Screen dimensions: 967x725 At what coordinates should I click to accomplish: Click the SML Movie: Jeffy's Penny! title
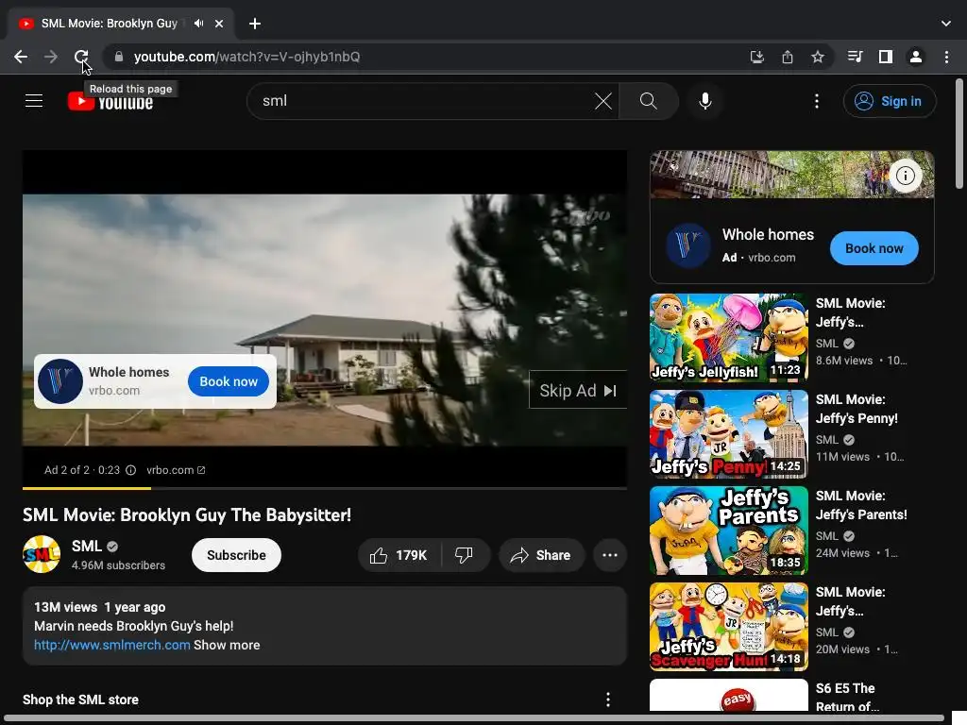(857, 409)
